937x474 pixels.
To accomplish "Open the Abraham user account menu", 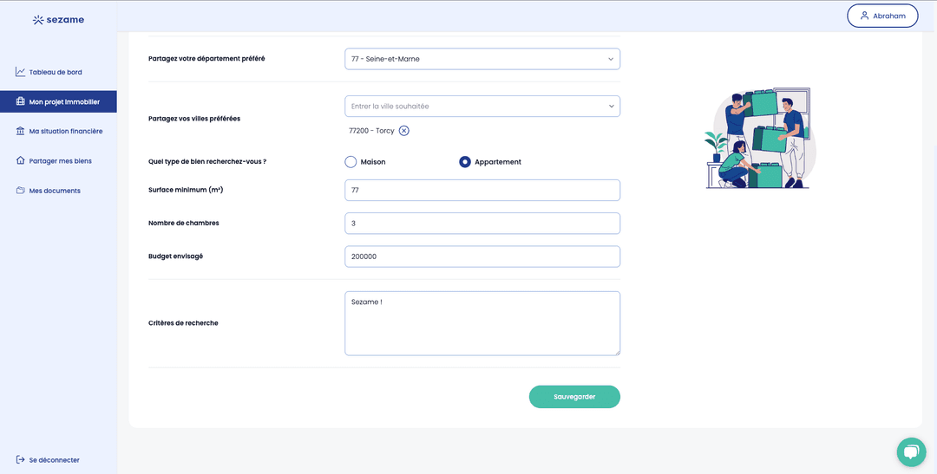I will [x=881, y=16].
